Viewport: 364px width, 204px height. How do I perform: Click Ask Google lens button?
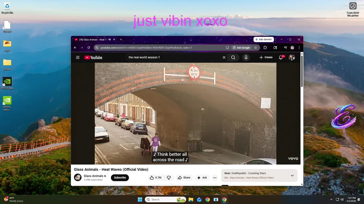[241, 48]
